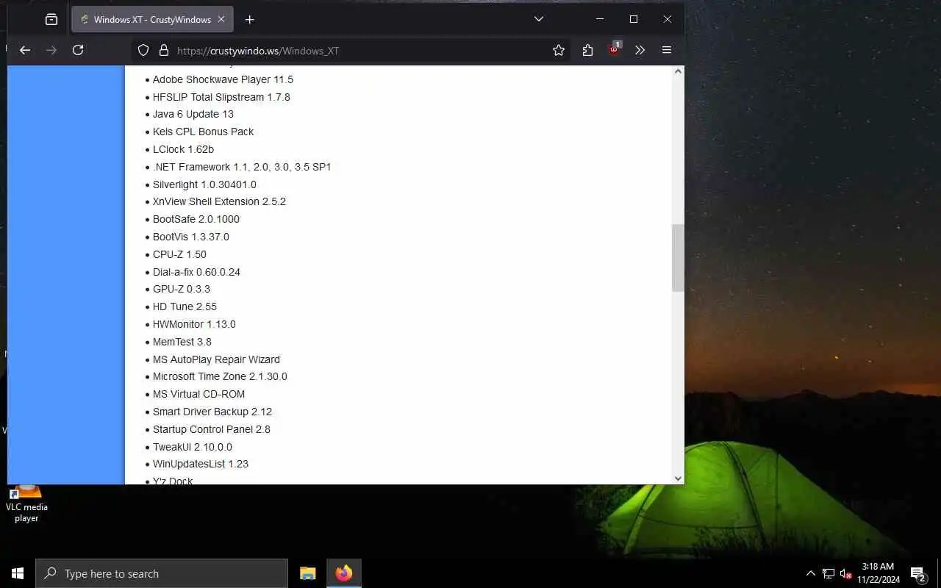This screenshot has height=588, width=941.
Task: Click 'GPU-Z 0.3.3' entry
Action: pos(182,289)
